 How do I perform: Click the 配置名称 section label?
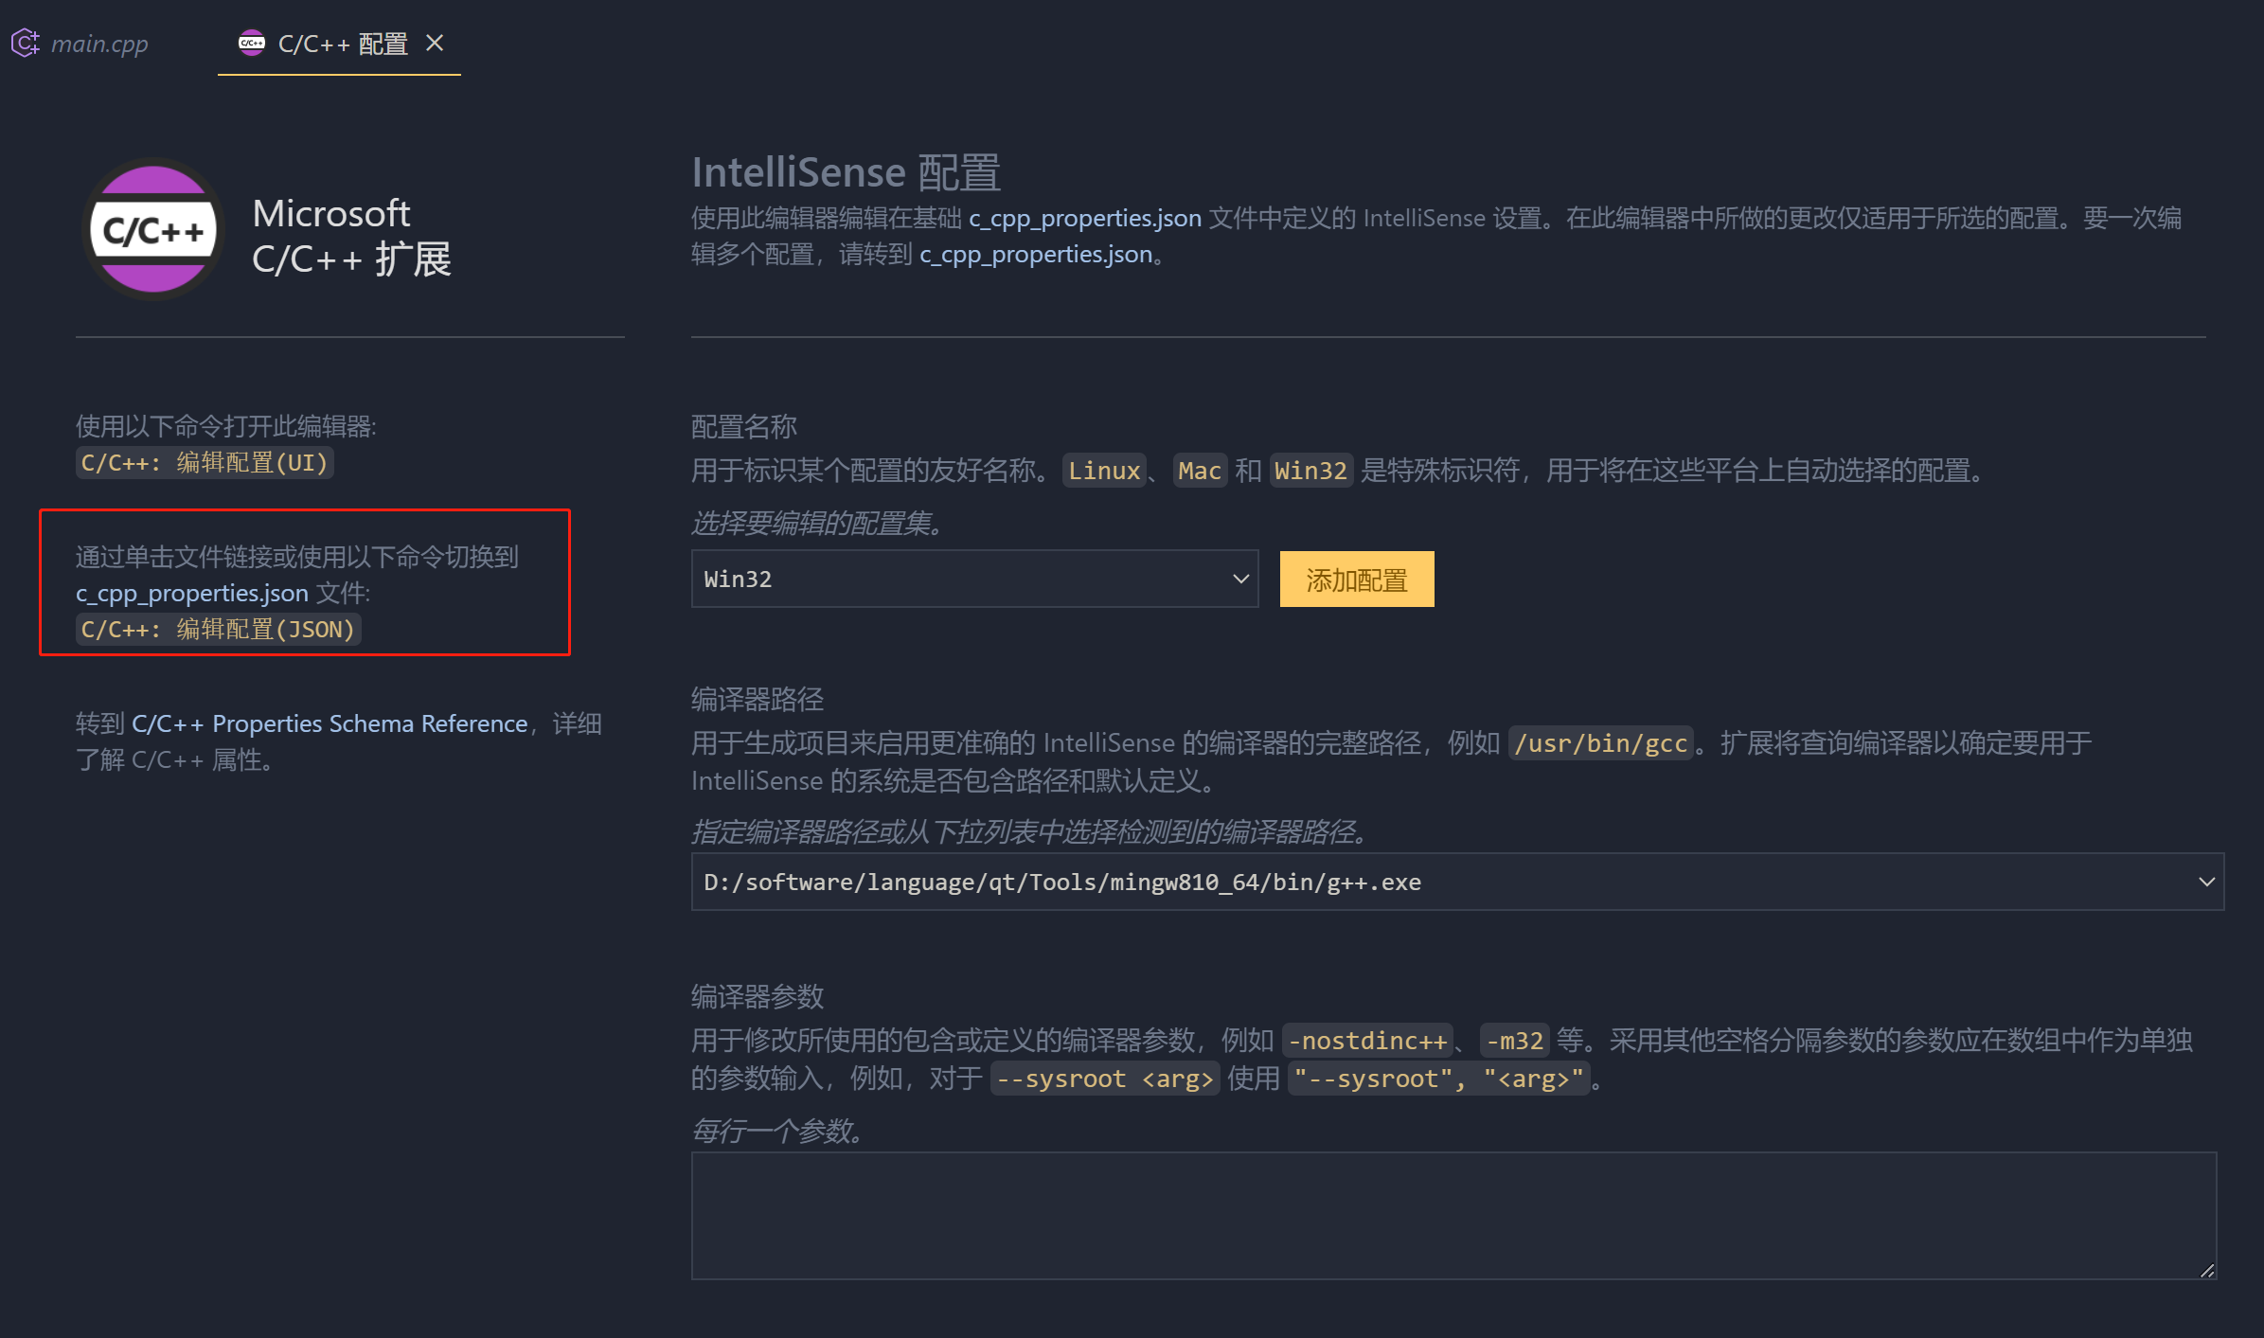tap(744, 426)
